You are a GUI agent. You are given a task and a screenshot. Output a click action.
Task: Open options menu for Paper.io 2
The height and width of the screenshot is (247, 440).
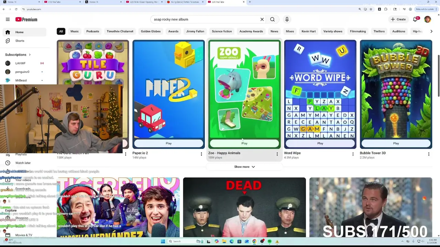201,154
